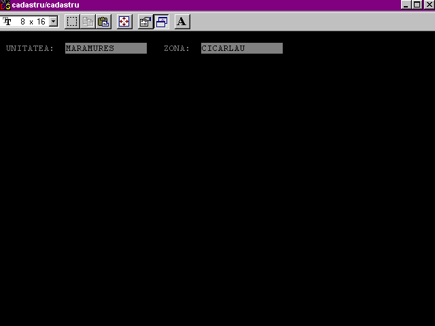Click the Copy toolbar button
Viewport: 435px width, 326px height.
(88, 22)
